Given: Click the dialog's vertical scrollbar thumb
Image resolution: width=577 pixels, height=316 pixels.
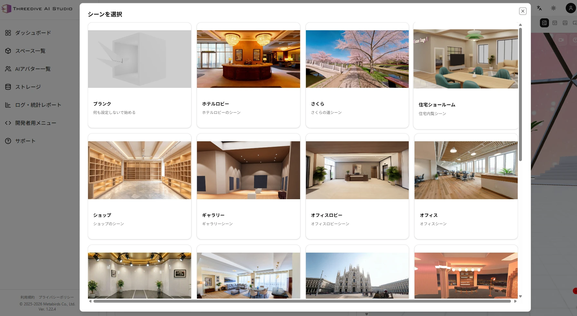Looking at the screenshot, I should (x=520, y=94).
